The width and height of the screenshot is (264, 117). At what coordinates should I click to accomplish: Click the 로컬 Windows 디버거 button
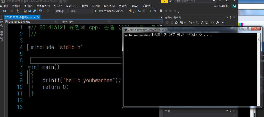point(109,11)
